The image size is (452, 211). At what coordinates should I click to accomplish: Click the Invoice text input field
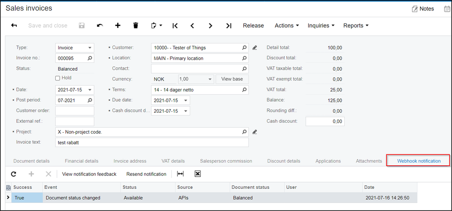pos(152,142)
